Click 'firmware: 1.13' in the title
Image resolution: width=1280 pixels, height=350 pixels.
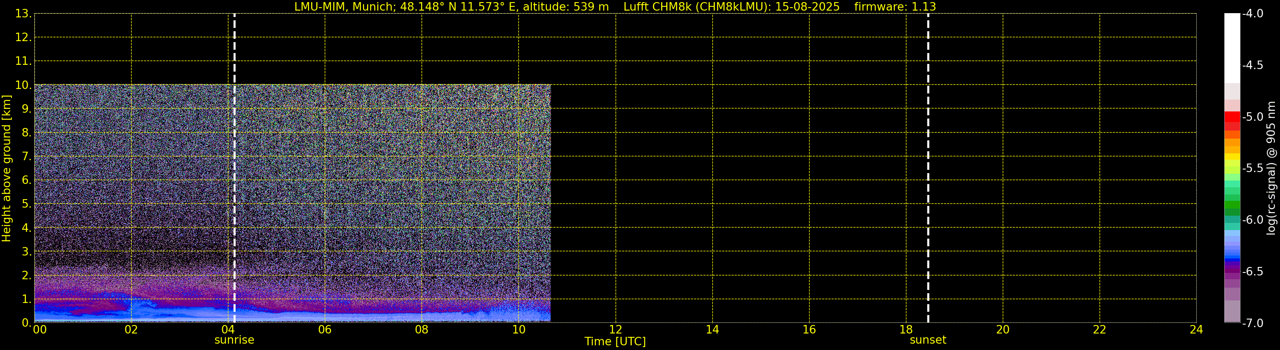point(895,7)
